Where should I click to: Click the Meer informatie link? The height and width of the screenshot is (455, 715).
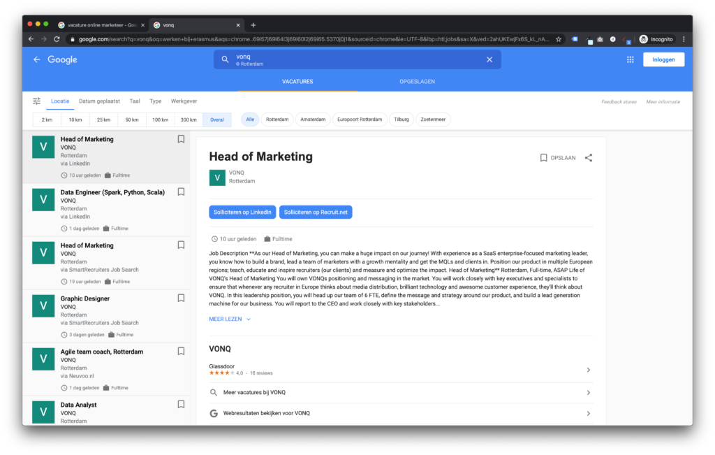pos(663,102)
